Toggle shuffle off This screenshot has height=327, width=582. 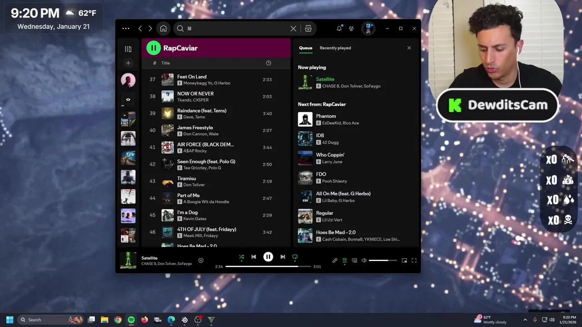coord(241,257)
